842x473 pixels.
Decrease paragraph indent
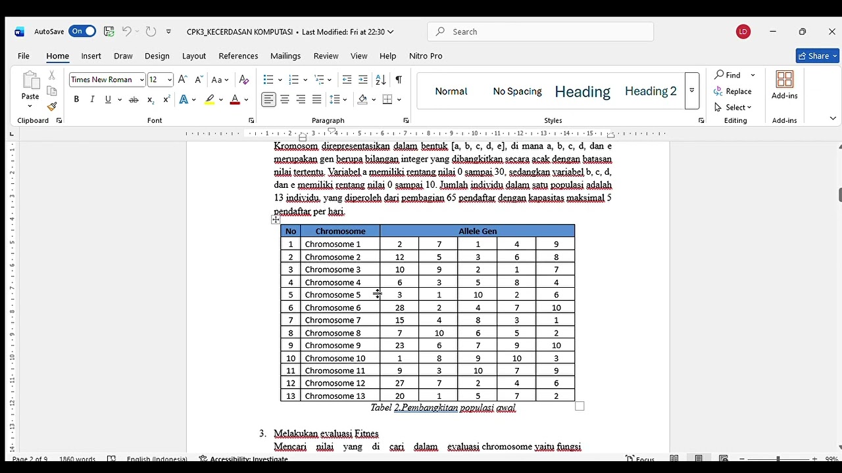point(347,79)
